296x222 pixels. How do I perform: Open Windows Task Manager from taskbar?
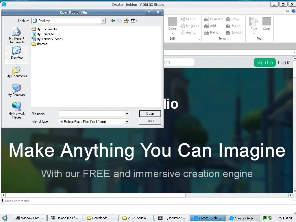click(29, 218)
